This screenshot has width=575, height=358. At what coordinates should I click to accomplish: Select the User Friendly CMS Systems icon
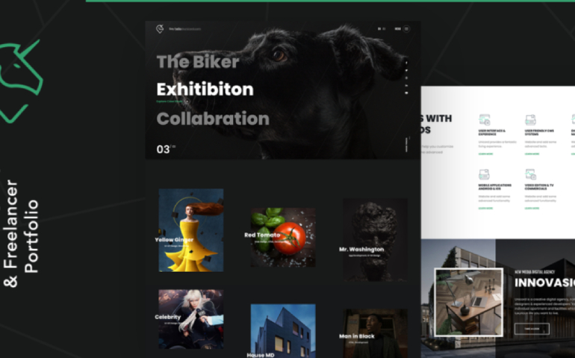[530, 120]
